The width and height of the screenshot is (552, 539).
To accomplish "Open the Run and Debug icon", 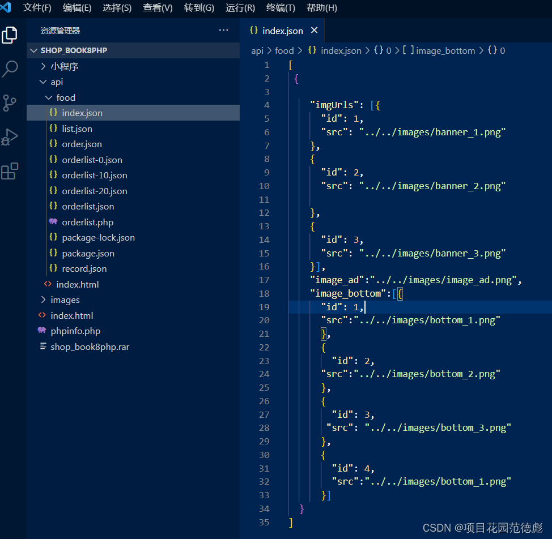I will 10,137.
